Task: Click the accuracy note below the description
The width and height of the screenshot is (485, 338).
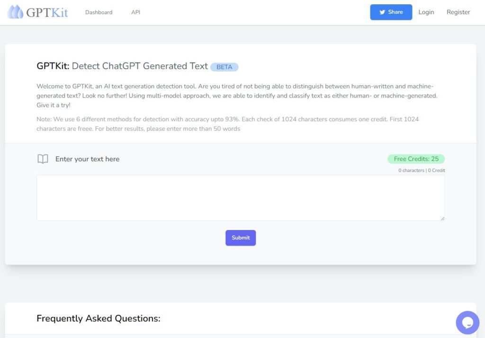Action: (226, 124)
